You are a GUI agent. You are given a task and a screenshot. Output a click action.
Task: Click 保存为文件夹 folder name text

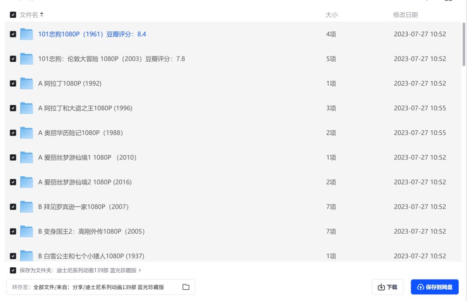pyautogui.click(x=97, y=270)
